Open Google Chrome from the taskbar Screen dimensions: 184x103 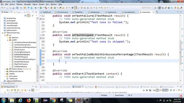tap(54, 100)
